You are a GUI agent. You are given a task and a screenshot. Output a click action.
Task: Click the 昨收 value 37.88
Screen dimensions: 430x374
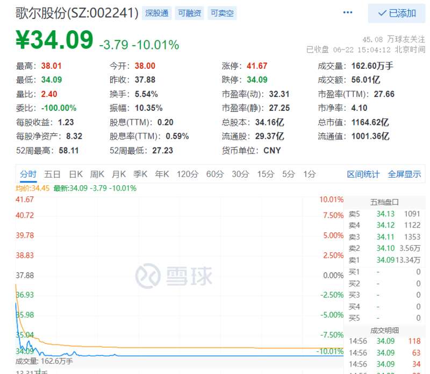(x=145, y=80)
